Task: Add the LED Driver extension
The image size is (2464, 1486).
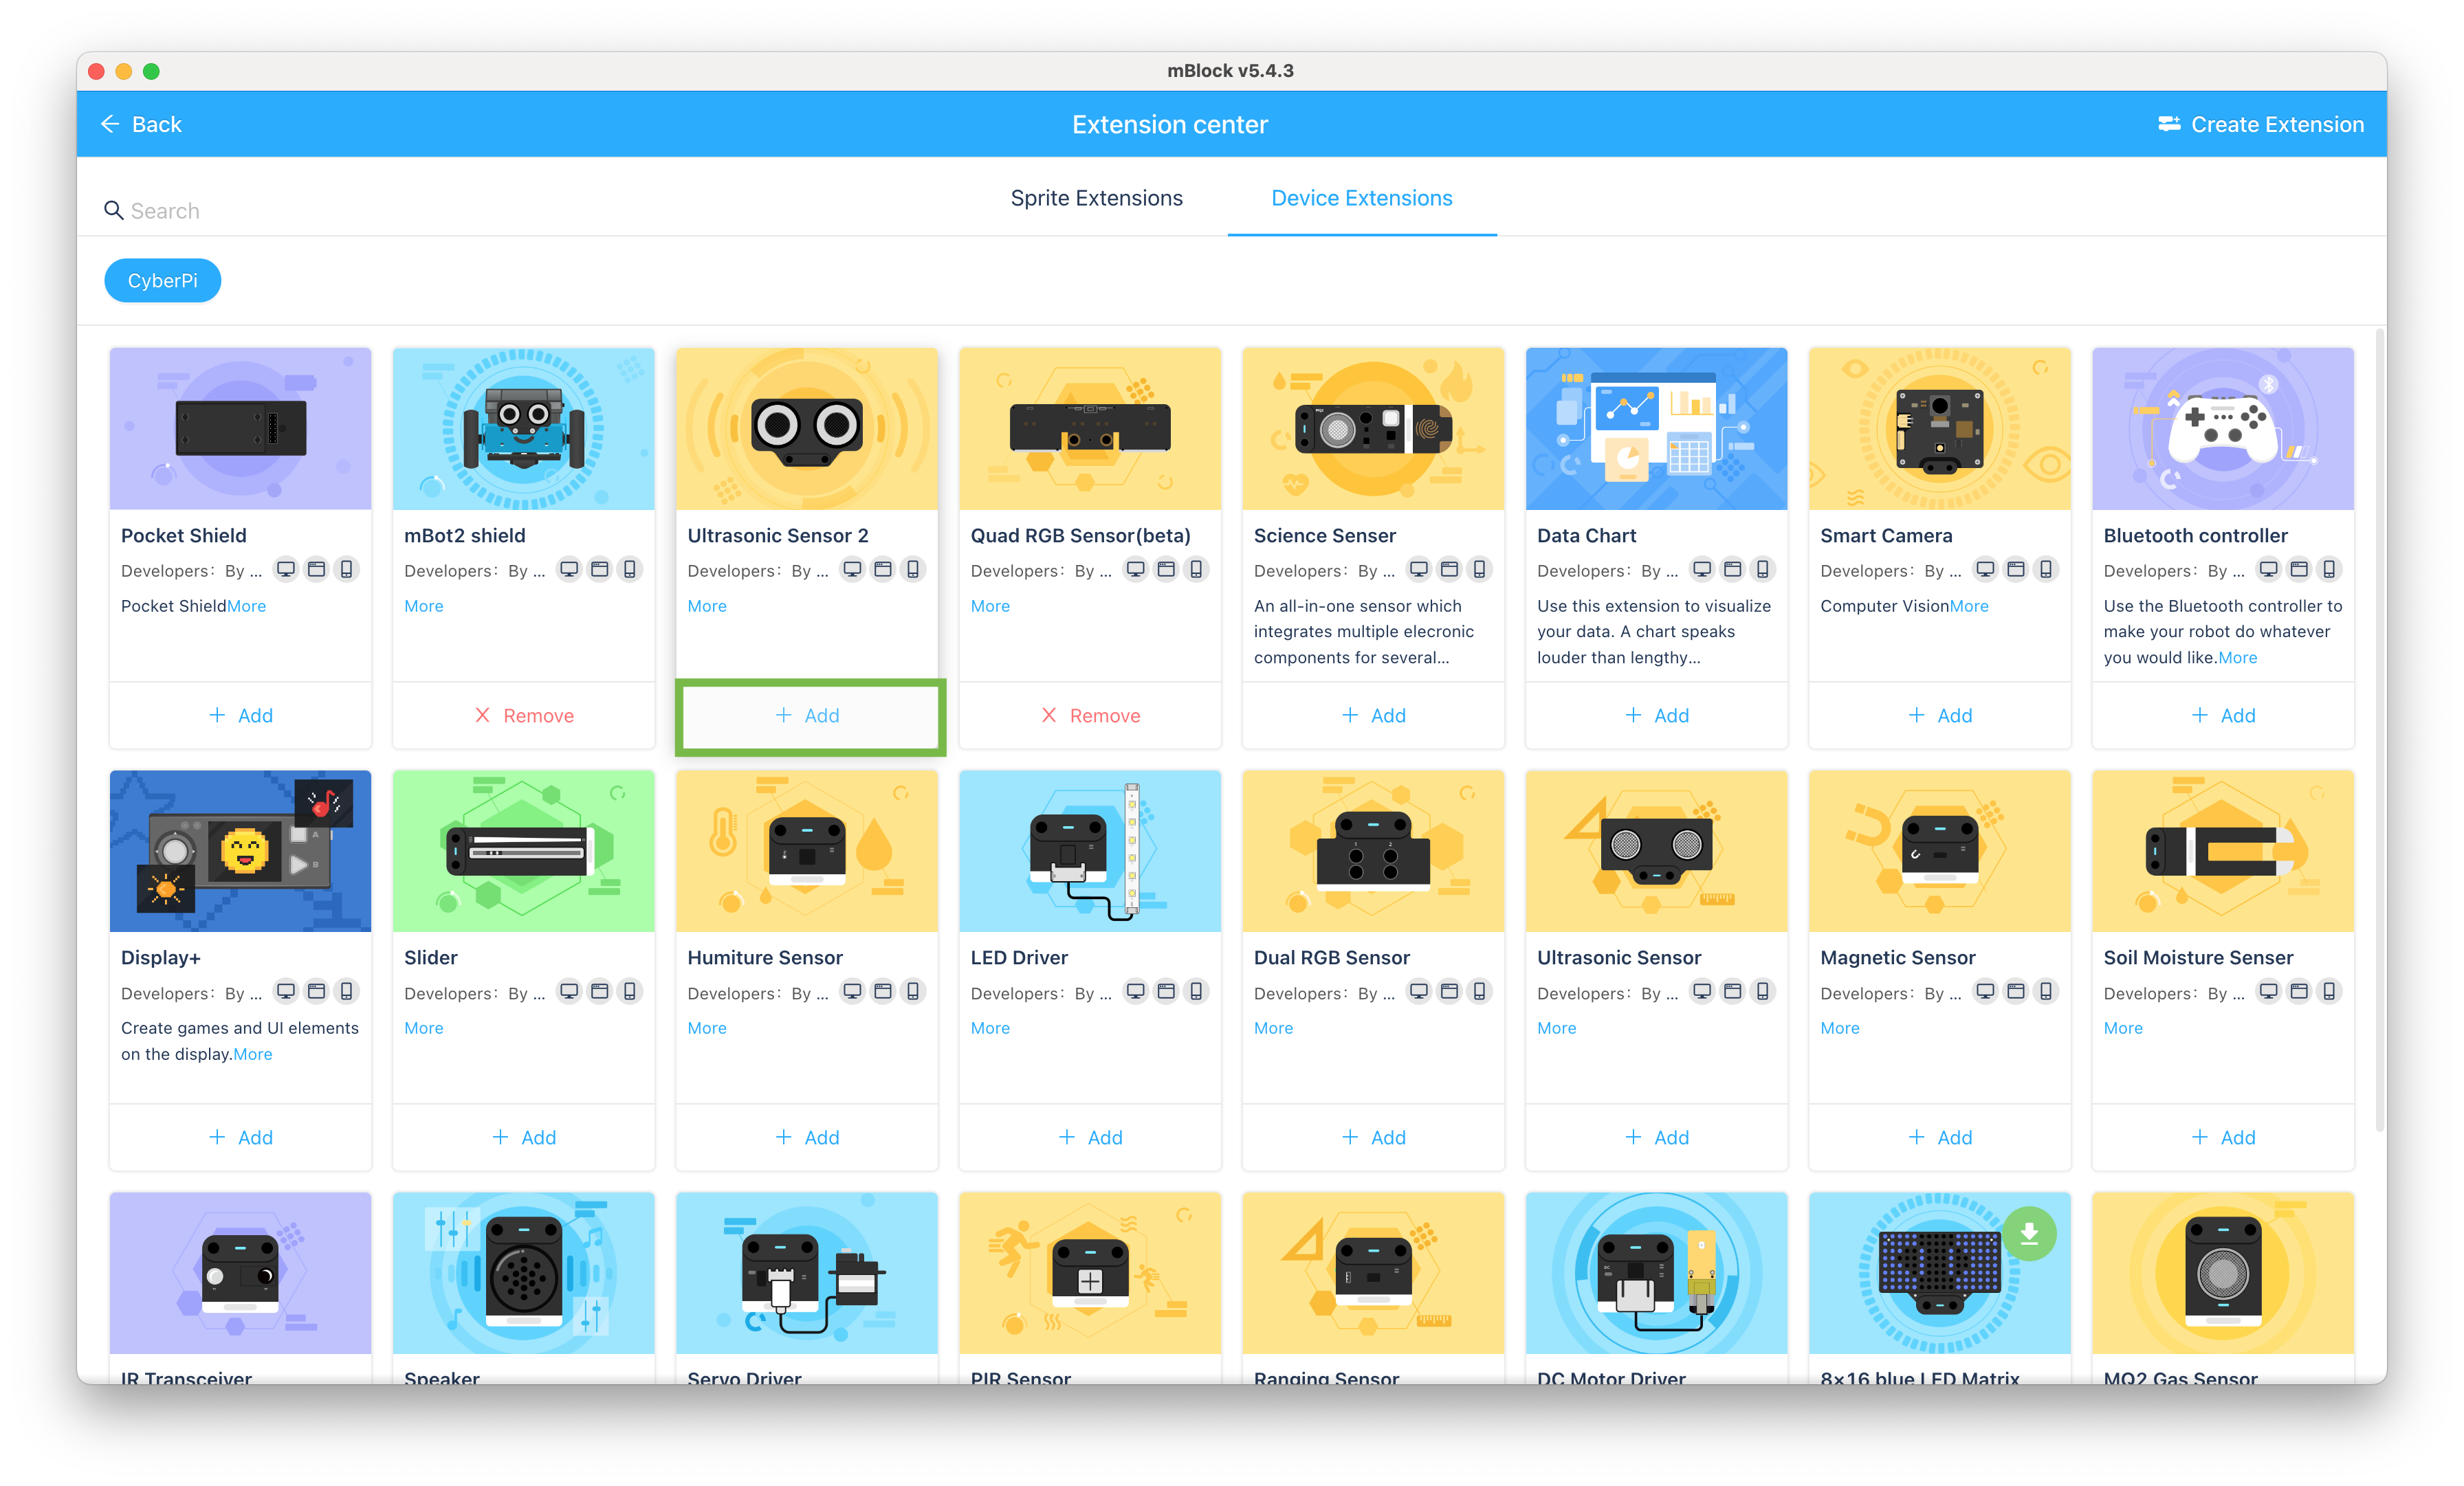Action: tap(1090, 1137)
